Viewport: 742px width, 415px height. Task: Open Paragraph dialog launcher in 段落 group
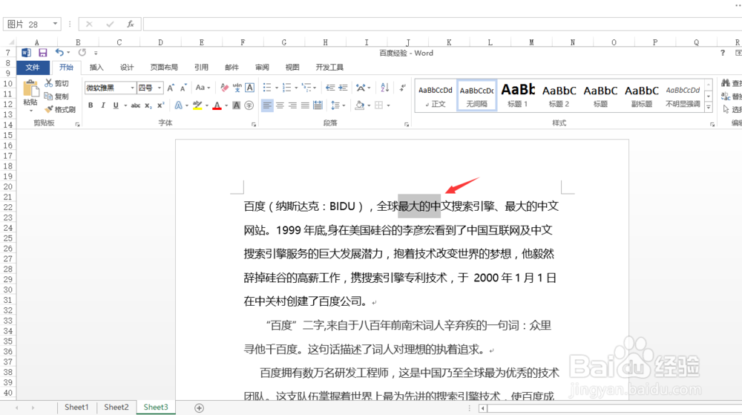point(407,125)
